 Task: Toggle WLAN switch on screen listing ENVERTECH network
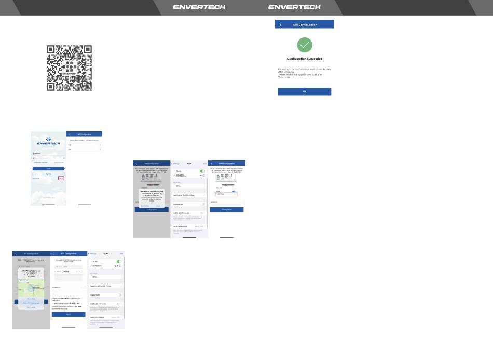click(x=119, y=262)
